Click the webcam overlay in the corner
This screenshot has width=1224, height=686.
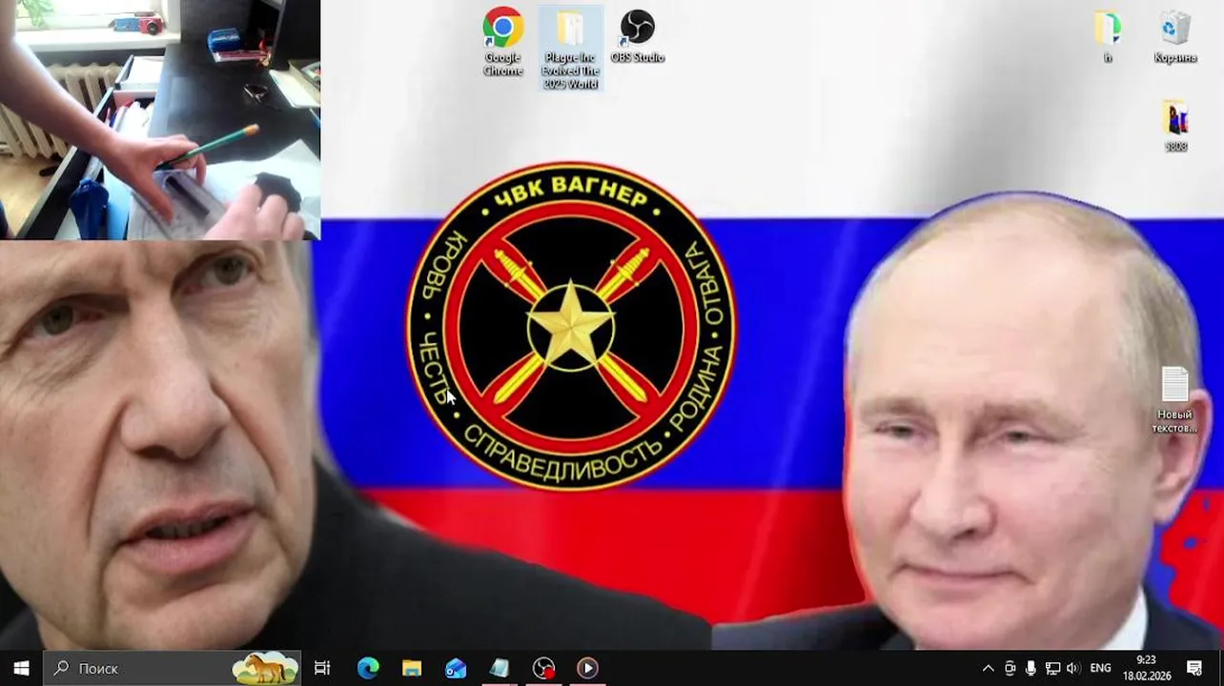click(160, 119)
